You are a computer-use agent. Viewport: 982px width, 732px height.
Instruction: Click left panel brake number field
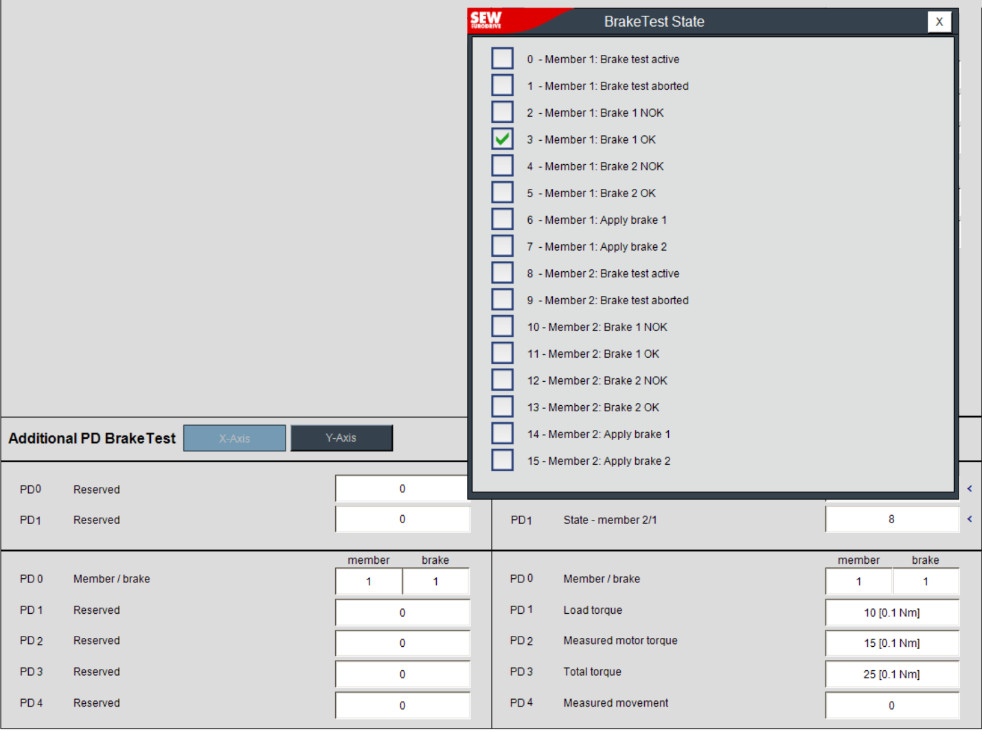click(435, 582)
